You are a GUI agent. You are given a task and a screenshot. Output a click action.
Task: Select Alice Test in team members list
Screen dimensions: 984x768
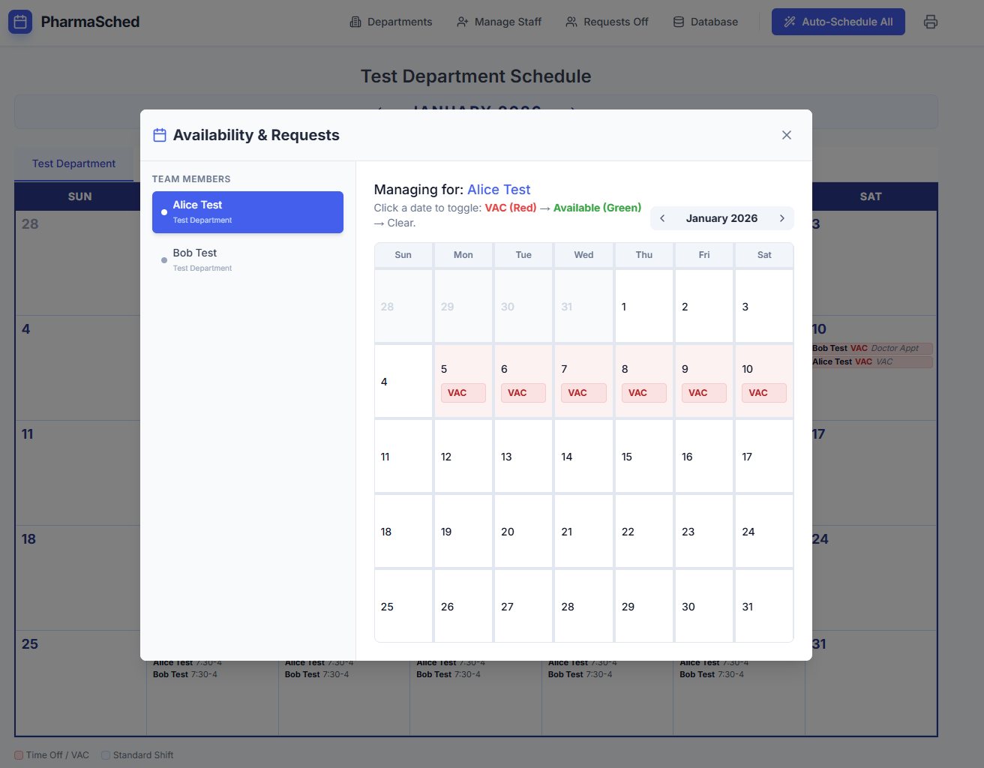[x=247, y=211]
